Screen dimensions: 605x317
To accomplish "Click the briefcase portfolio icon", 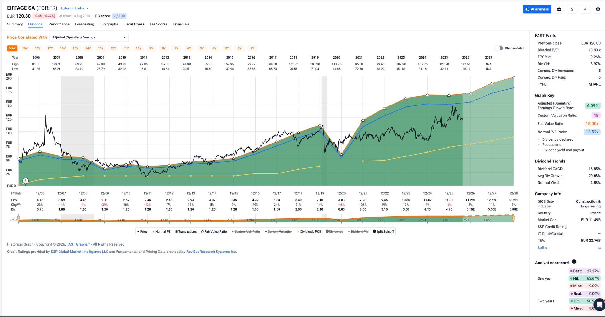I will click(x=559, y=9).
